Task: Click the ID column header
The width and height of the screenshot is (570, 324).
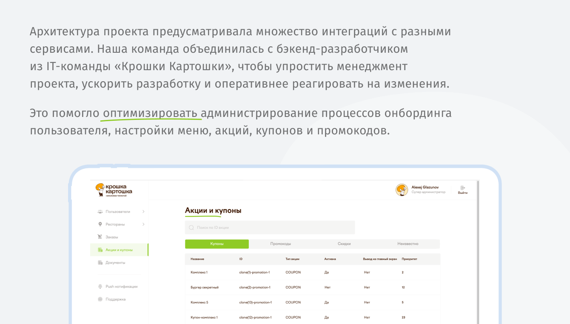Action: [x=241, y=259]
